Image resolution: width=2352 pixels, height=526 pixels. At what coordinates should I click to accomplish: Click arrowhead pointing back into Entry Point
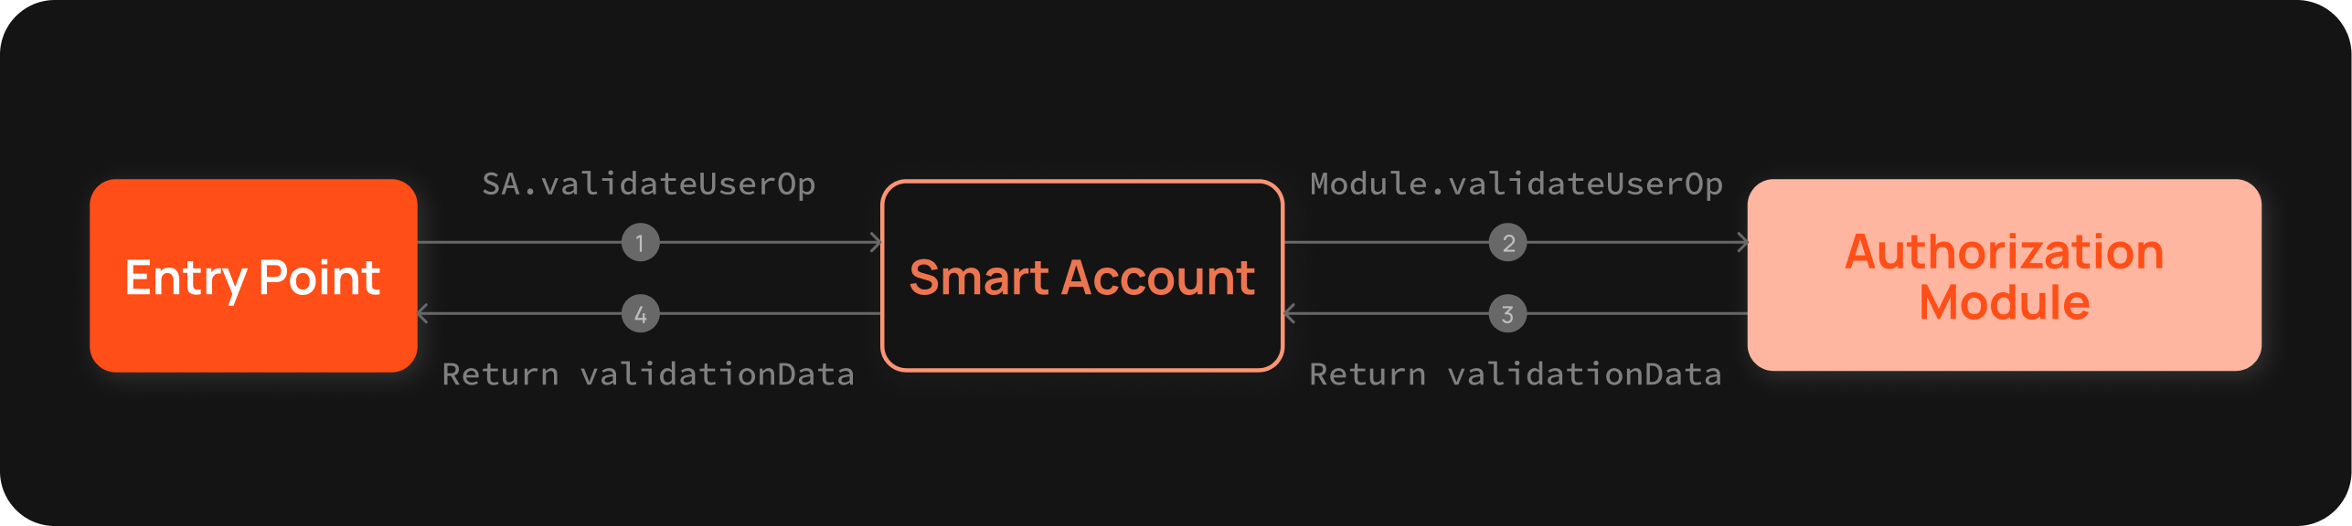[x=423, y=314]
